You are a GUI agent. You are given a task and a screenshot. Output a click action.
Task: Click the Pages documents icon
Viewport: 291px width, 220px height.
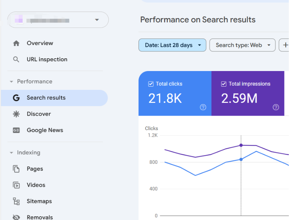[x=16, y=169]
